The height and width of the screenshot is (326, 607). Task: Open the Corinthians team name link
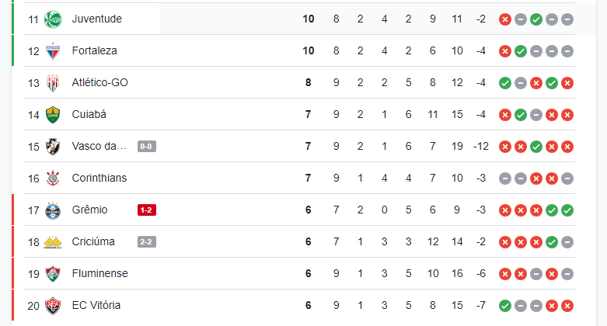(x=99, y=178)
